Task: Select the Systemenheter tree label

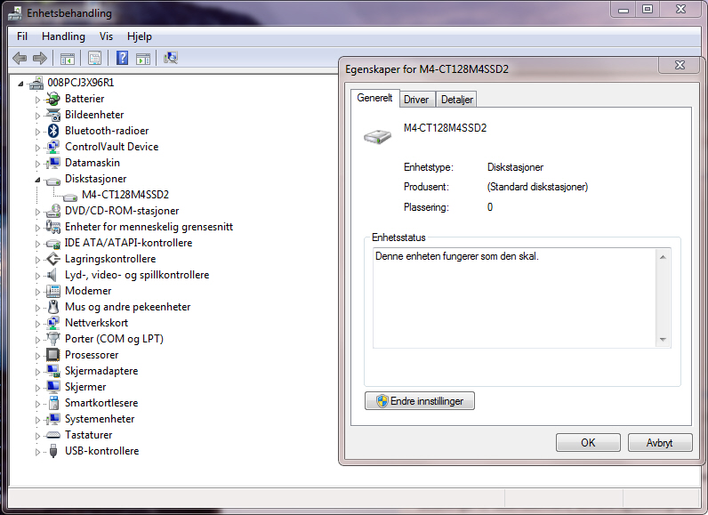Action: tap(100, 419)
